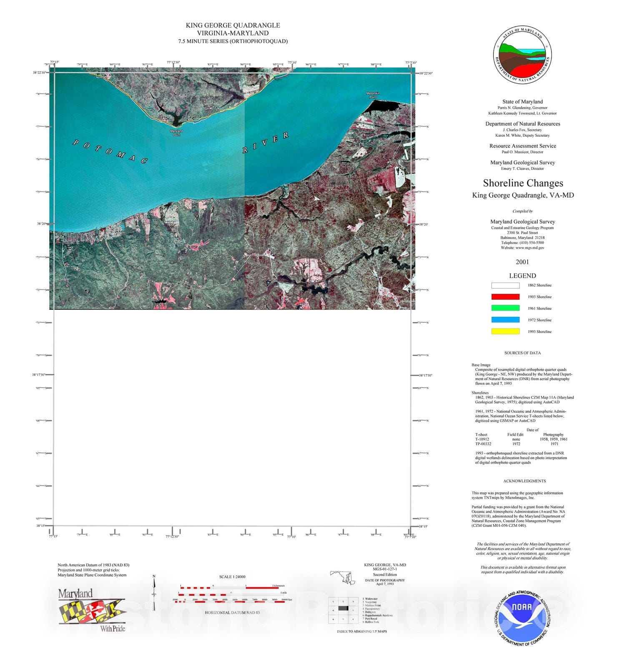Click the 38°17'30" latitude label on left edge

point(38,374)
